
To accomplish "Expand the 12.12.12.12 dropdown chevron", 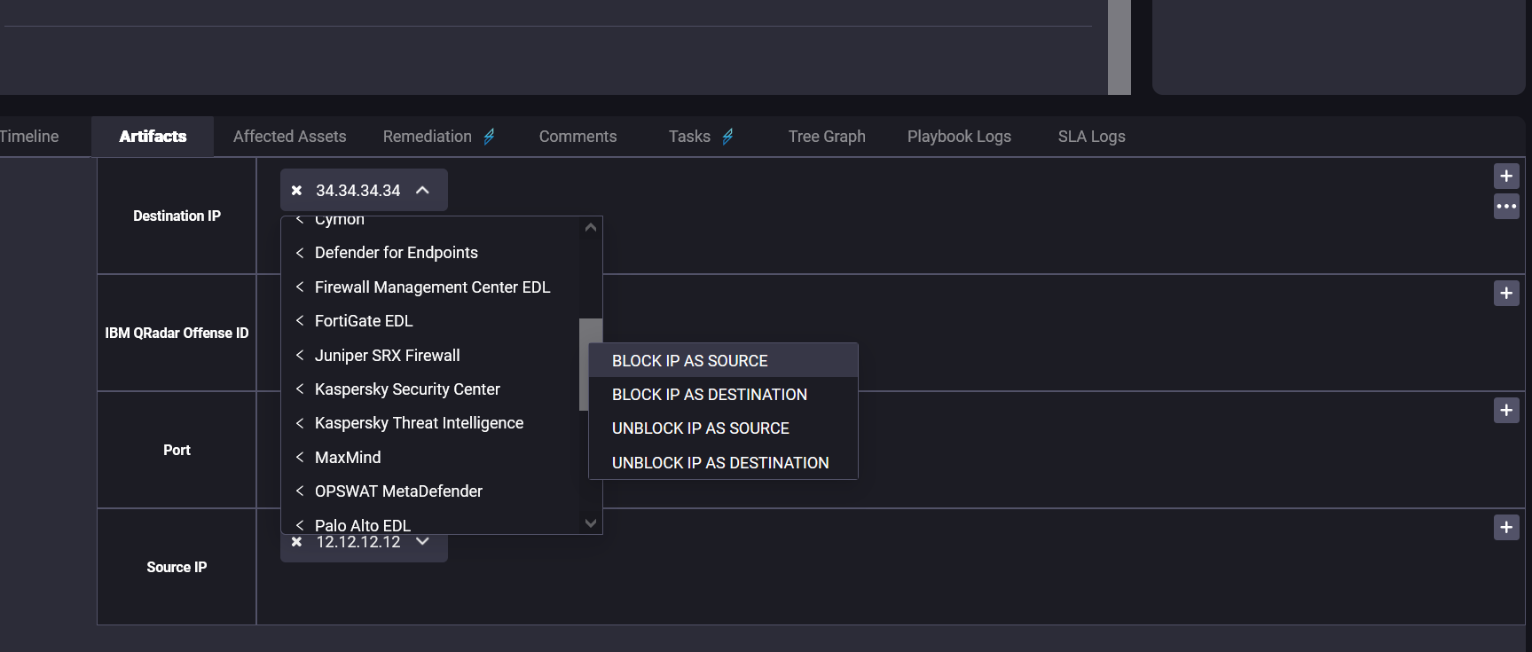I will point(423,542).
